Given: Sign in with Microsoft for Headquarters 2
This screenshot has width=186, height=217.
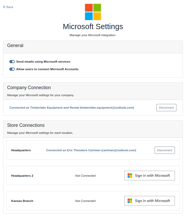Looking at the screenshot, I should pos(150,176).
